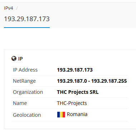Viewport: 136px width, 130px height.
Task: Click the ending address 193.29.187.255 in NetRange
Action: coord(109,81)
